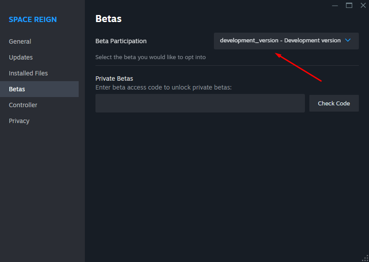Screen dimensions: 369x262
Task: Click the blue chevron of Beta Participation
Action: (x=348, y=41)
